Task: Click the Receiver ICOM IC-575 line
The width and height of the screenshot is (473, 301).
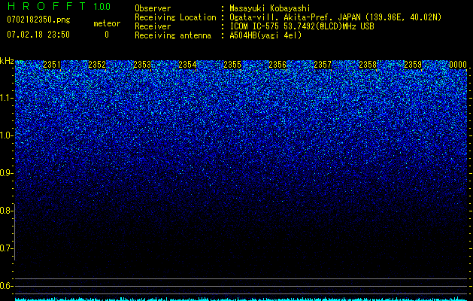Action: point(254,26)
